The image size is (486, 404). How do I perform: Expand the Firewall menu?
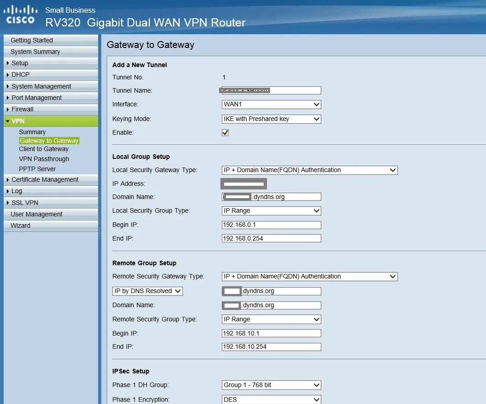[51, 109]
